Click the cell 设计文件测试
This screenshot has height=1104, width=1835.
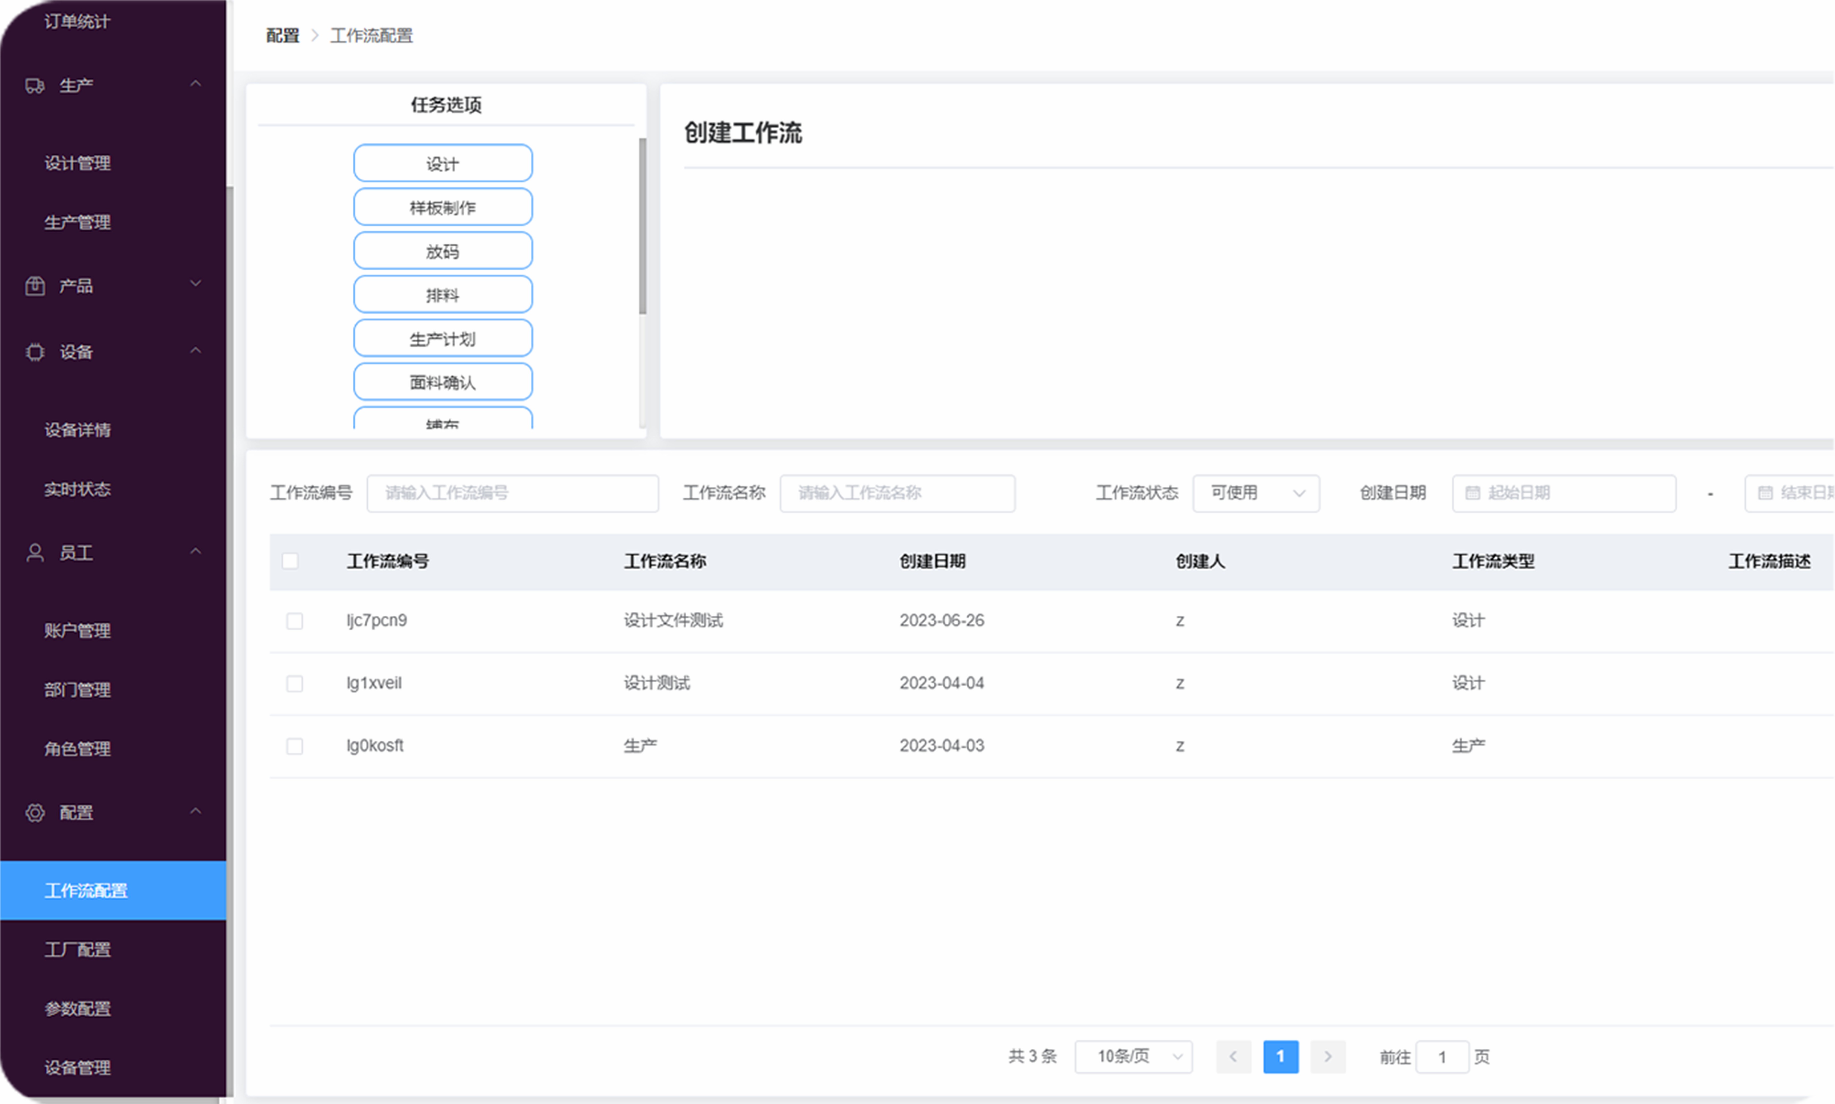(673, 620)
